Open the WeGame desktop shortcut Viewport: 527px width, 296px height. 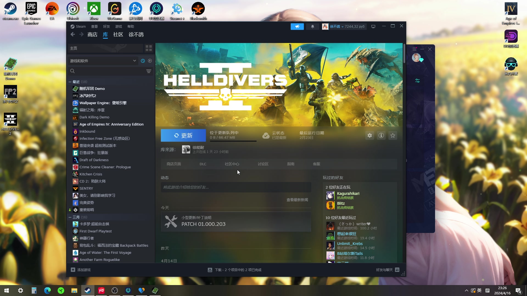[114, 11]
